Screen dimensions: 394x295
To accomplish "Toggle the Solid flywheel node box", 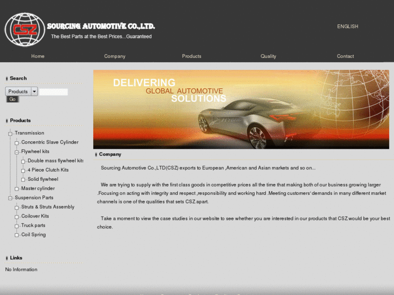I will [23, 180].
